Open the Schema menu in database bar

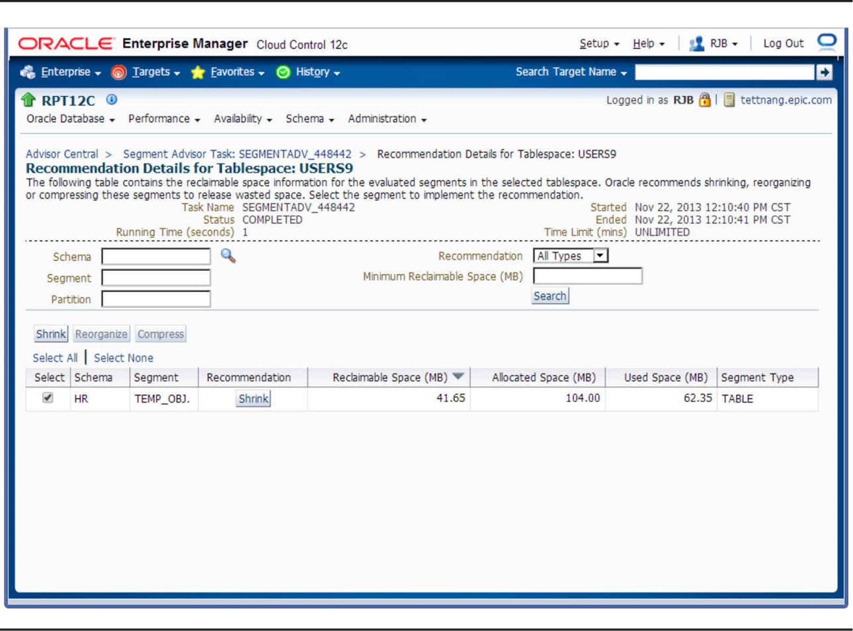coord(310,119)
